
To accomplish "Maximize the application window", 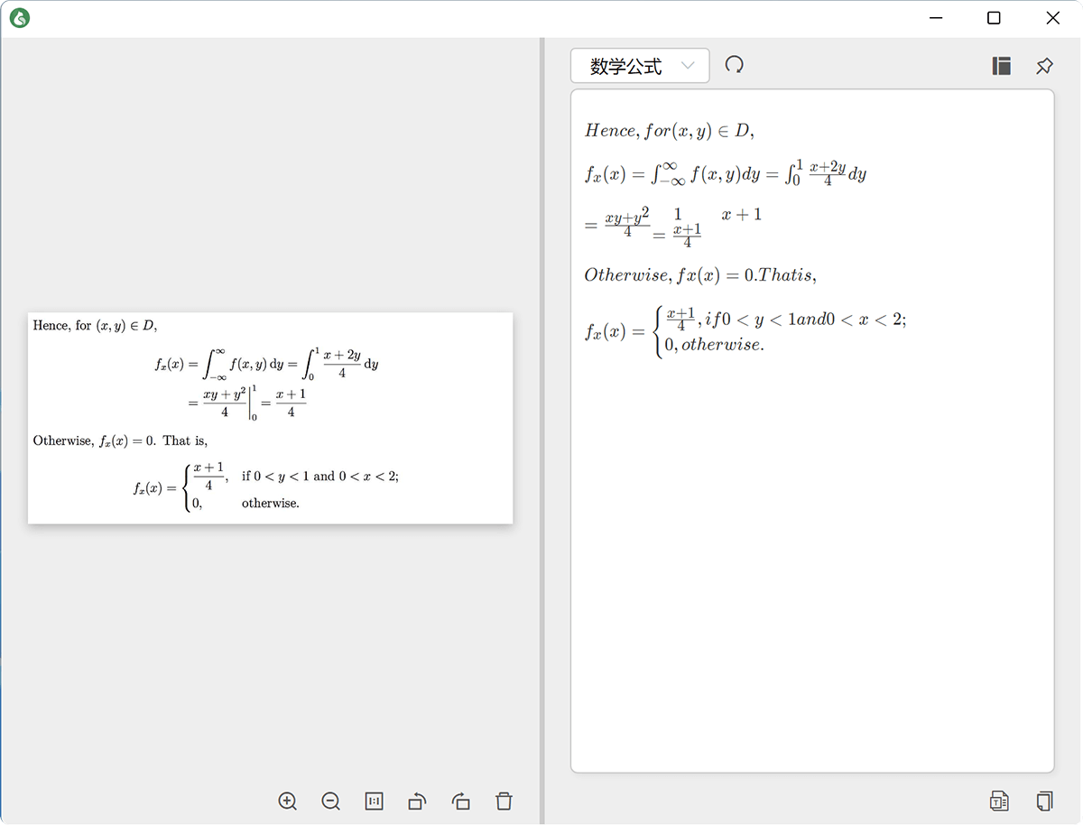I will pyautogui.click(x=994, y=18).
